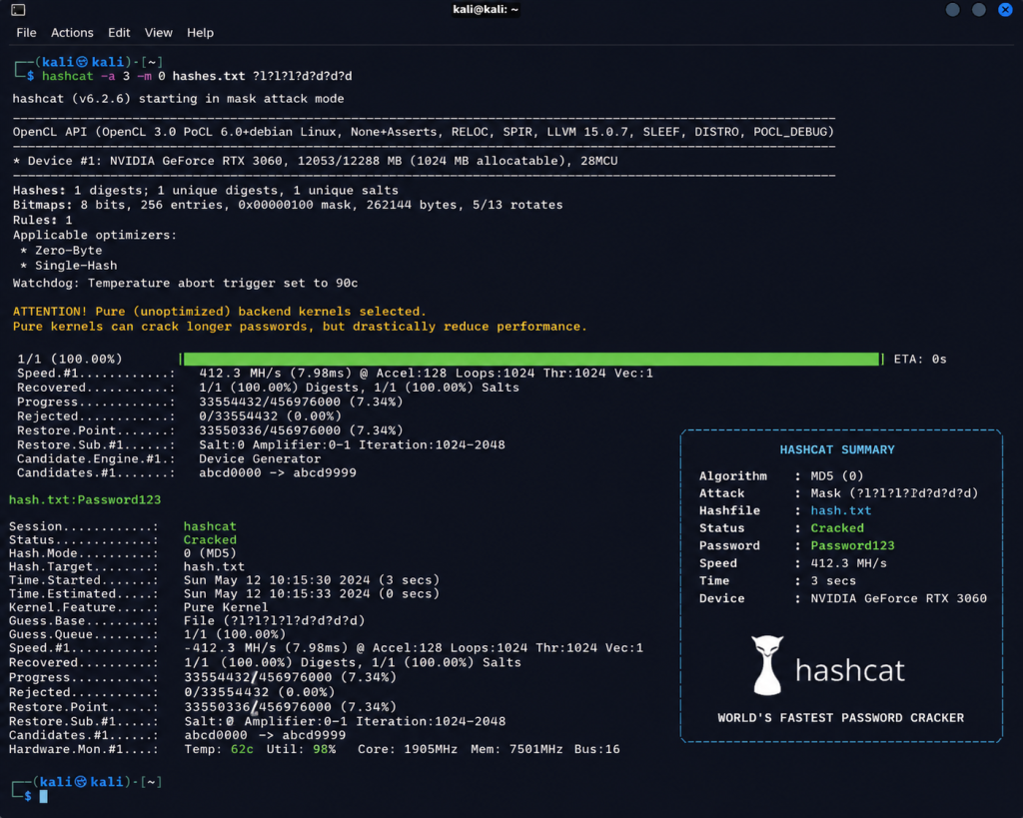This screenshot has width=1023, height=818.
Task: Click 'NVIDIA GeForce RTX 3060' in summary panel
Action: coord(898,598)
